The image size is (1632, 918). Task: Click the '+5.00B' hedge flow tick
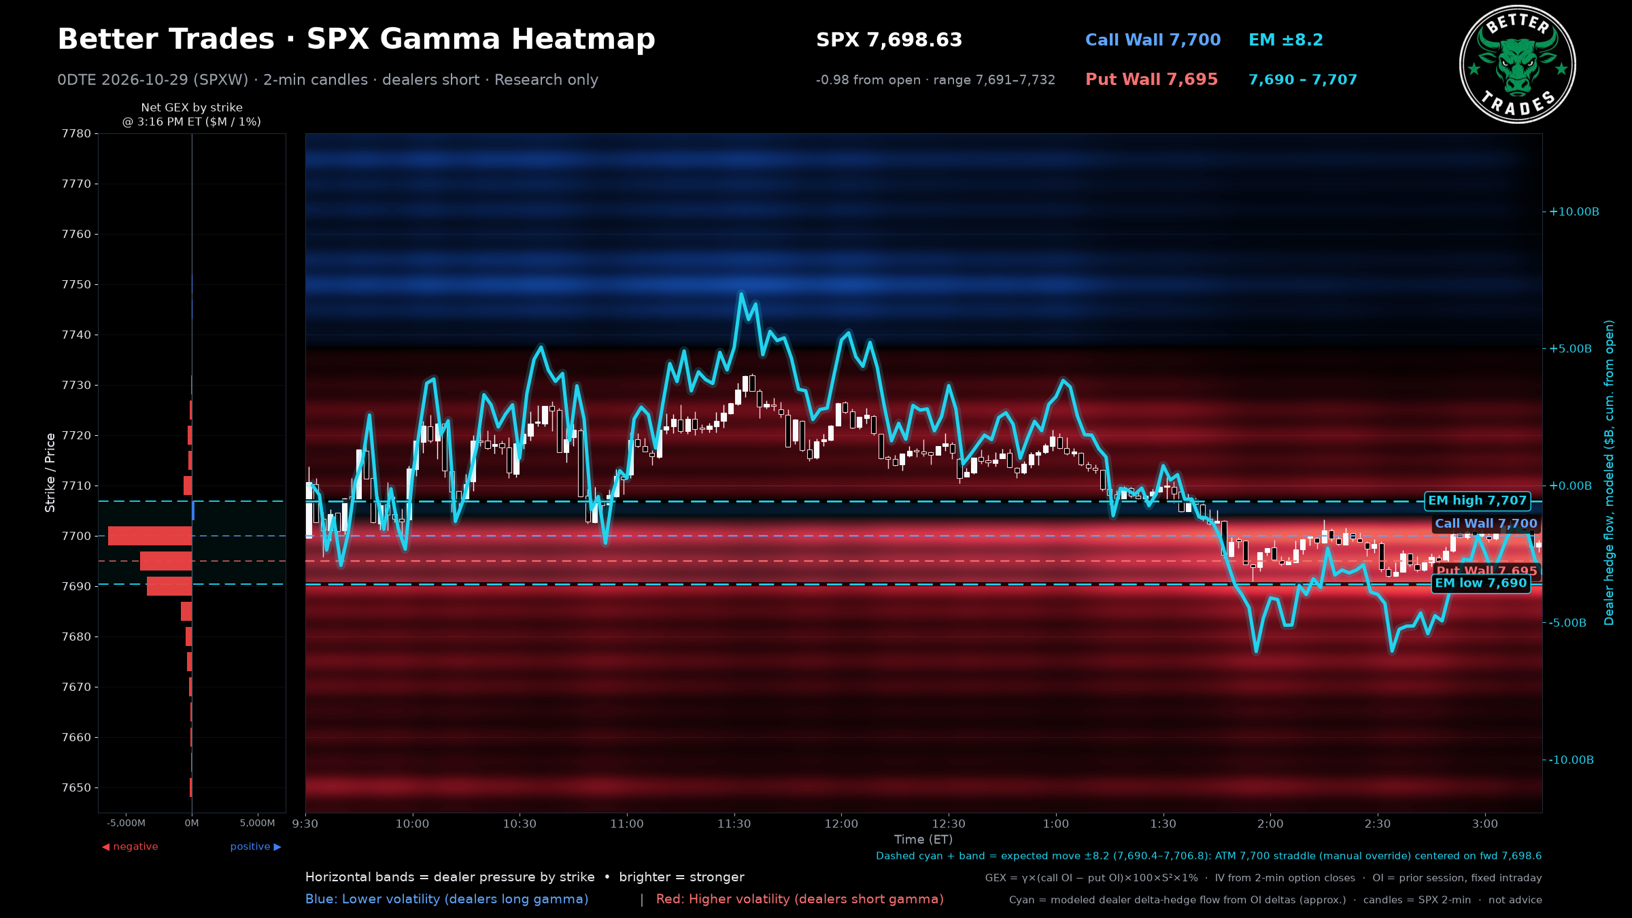(1571, 349)
